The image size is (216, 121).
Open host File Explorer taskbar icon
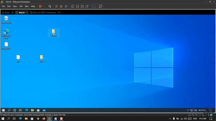(26, 119)
